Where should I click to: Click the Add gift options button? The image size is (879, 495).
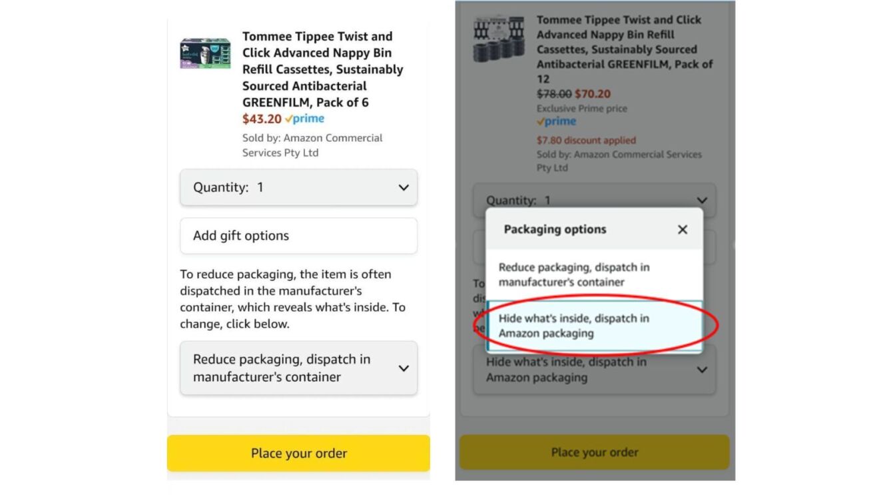[298, 236]
